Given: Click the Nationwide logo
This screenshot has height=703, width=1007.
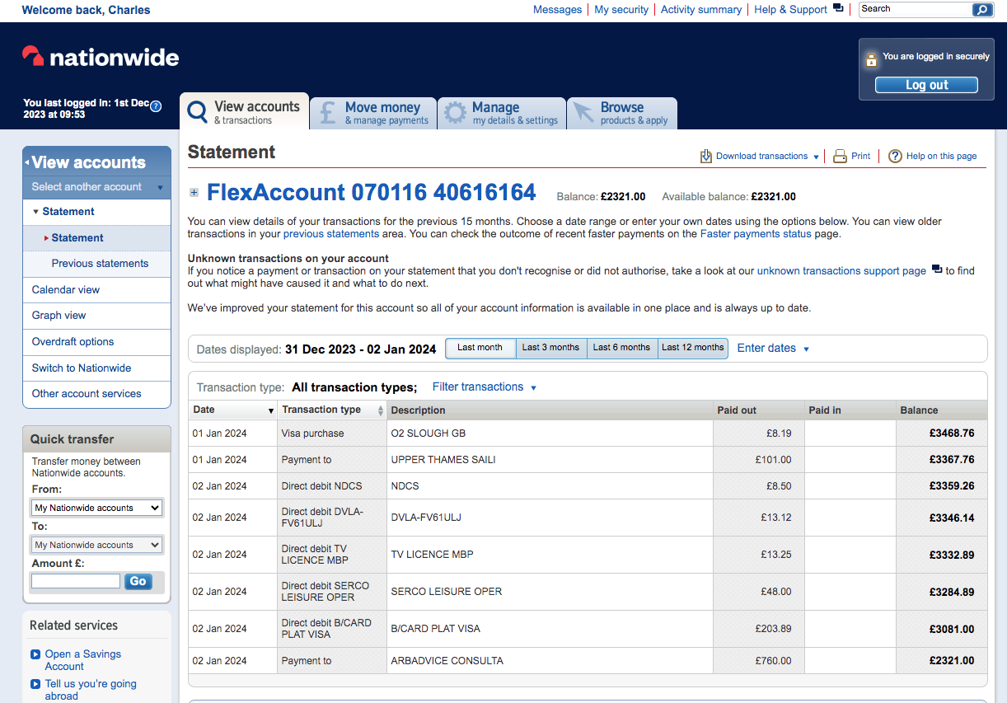Looking at the screenshot, I should point(101,57).
